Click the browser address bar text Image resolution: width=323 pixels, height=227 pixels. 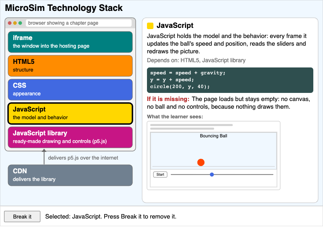(x=63, y=23)
